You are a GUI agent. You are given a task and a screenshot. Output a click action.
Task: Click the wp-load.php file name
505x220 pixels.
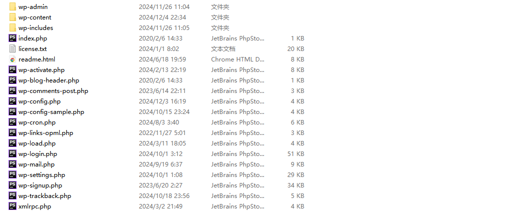point(37,143)
